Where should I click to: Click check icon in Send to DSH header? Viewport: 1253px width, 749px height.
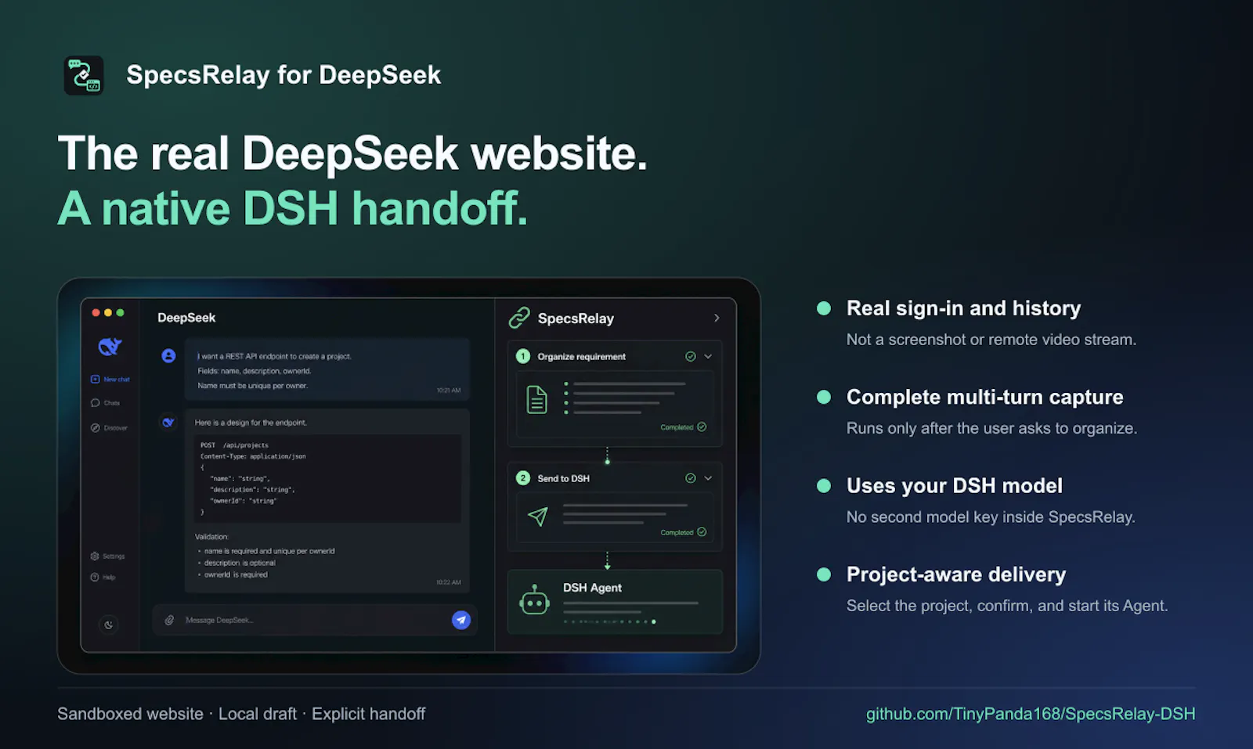[691, 478]
